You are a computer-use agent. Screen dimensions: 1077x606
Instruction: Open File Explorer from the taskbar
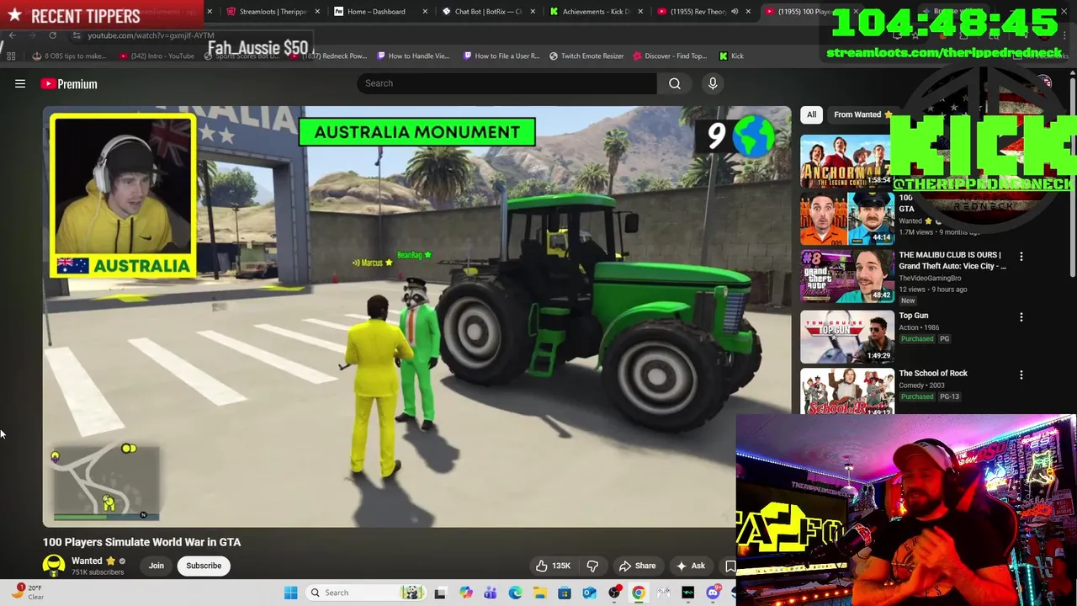point(539,593)
